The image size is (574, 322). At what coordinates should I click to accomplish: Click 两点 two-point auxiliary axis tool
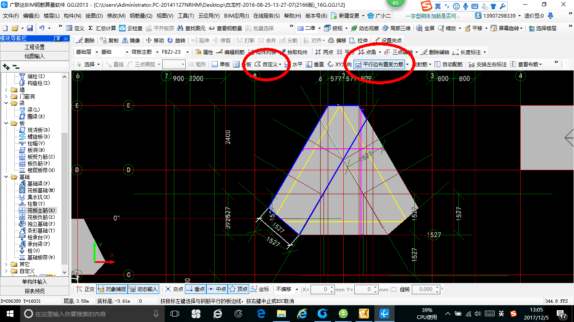(x=324, y=52)
